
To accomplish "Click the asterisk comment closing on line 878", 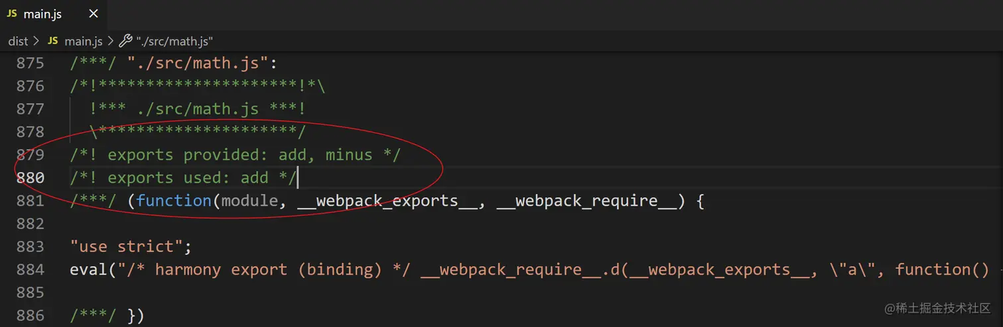I will tap(197, 132).
